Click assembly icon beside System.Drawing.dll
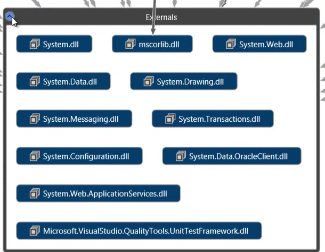The height and width of the screenshot is (252, 325). 149,81
